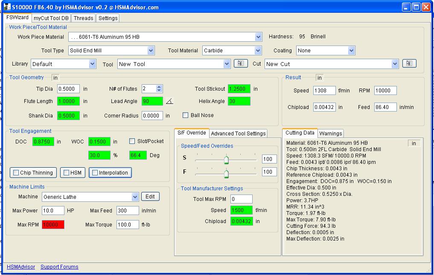Expand the Coating dropdown

[x=351, y=51]
